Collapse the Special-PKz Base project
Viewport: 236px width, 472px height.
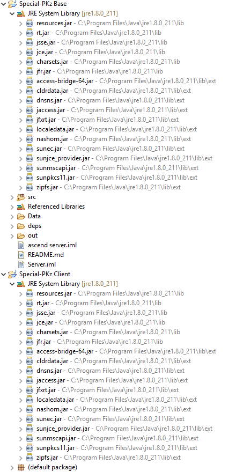[4, 4]
